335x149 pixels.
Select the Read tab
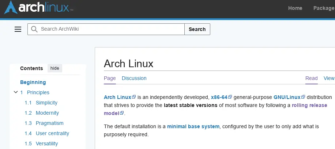tap(312, 78)
